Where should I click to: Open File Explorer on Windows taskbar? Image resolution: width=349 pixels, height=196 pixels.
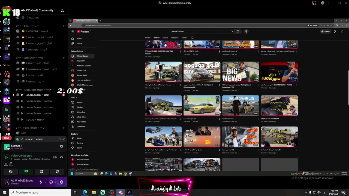94,192
